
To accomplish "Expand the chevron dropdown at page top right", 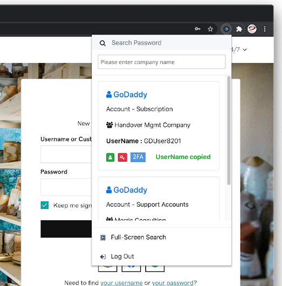I will tap(245, 50).
